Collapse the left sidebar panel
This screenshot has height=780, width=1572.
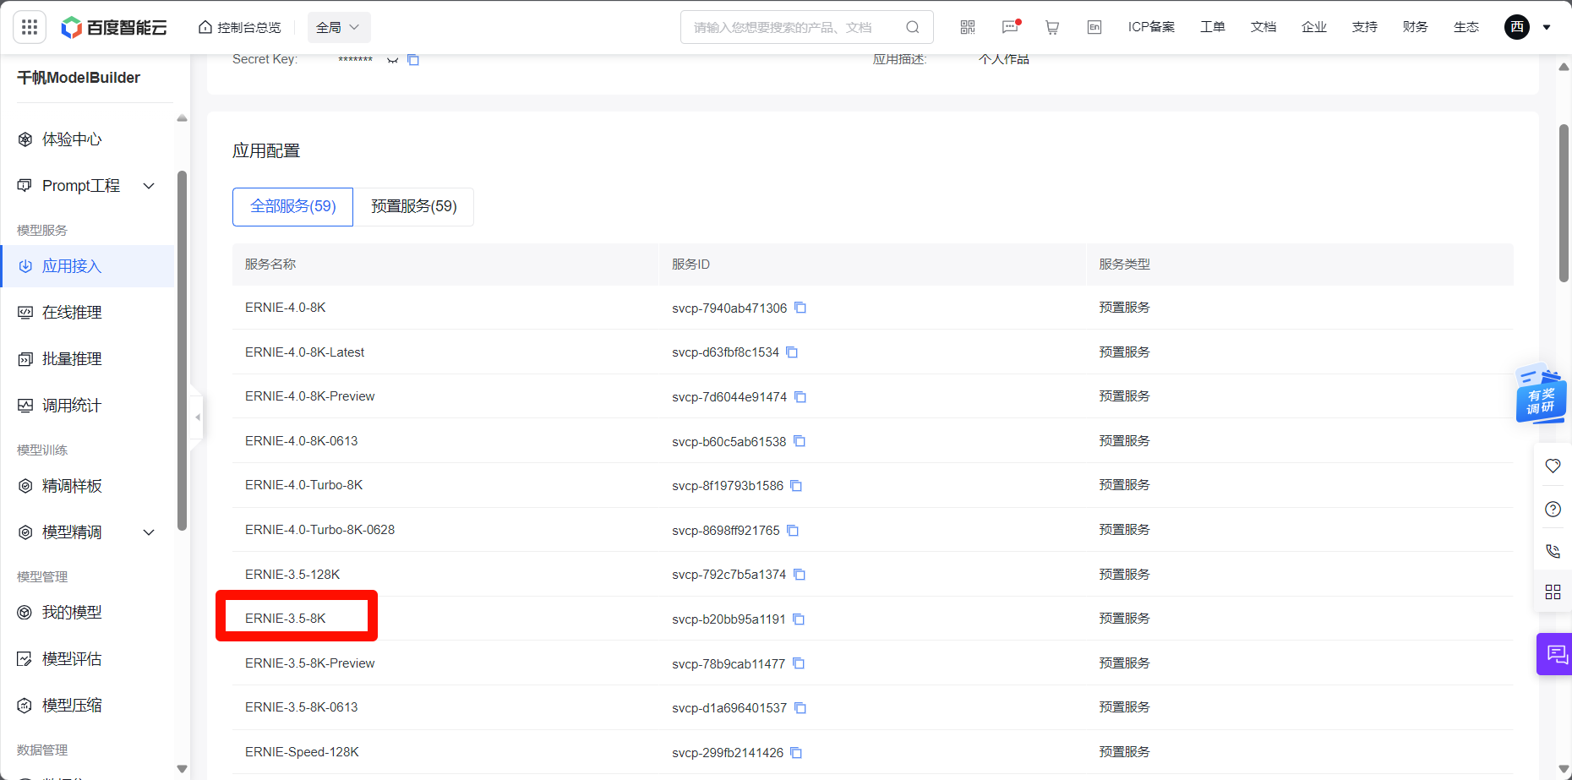point(198,417)
